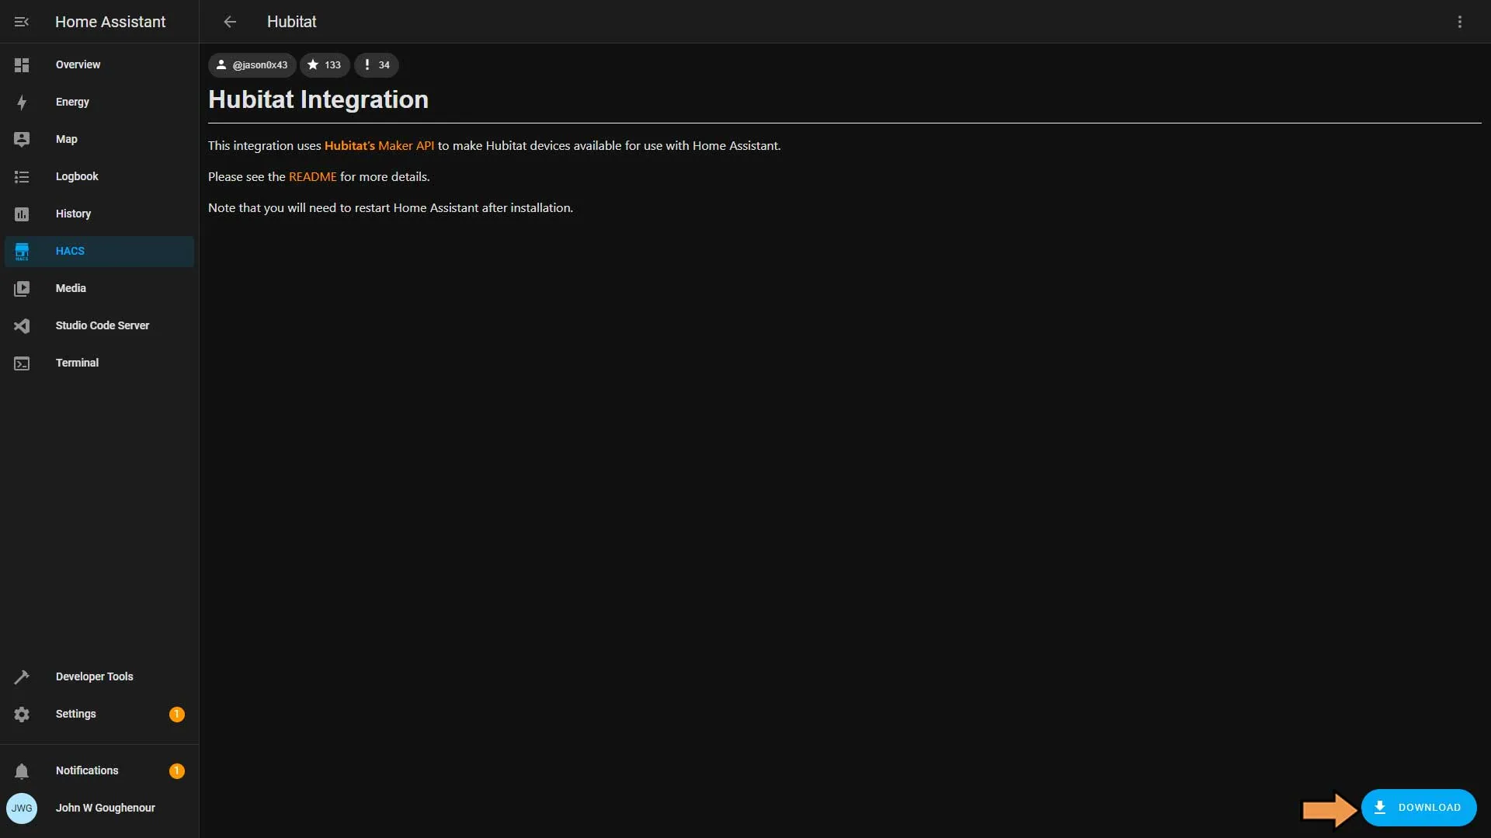
Task: Open Studio Code Server from the sidebar
Action: pyautogui.click(x=99, y=326)
